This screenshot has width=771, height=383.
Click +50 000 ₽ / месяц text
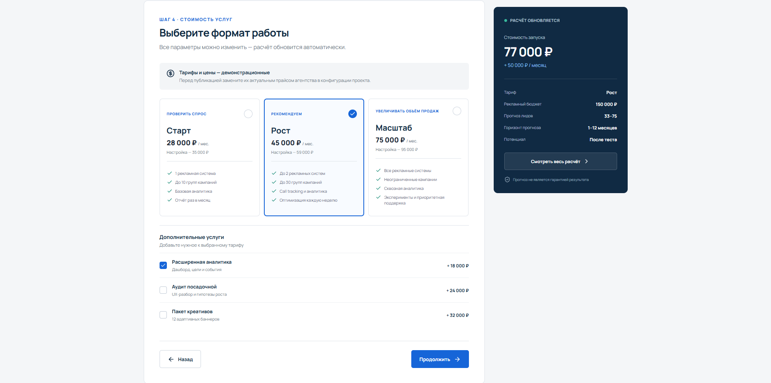[525, 65]
